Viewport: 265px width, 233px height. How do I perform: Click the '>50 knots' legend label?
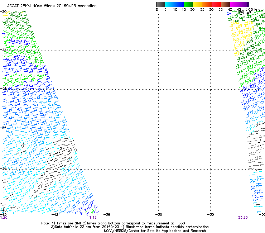(x=255, y=10)
